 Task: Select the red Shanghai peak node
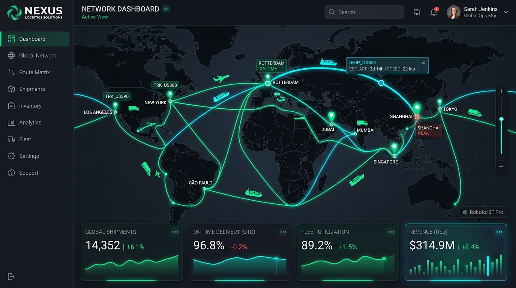(417, 117)
